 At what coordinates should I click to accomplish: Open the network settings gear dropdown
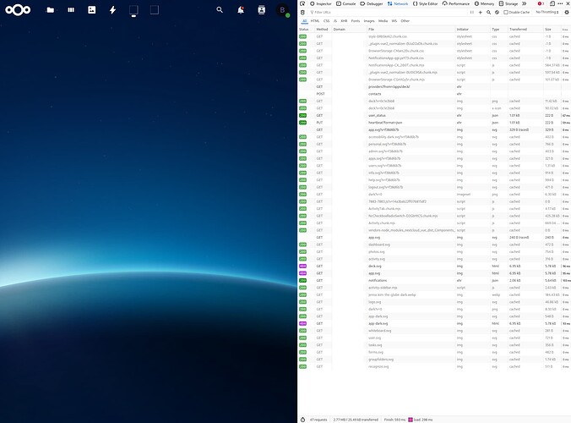point(565,13)
